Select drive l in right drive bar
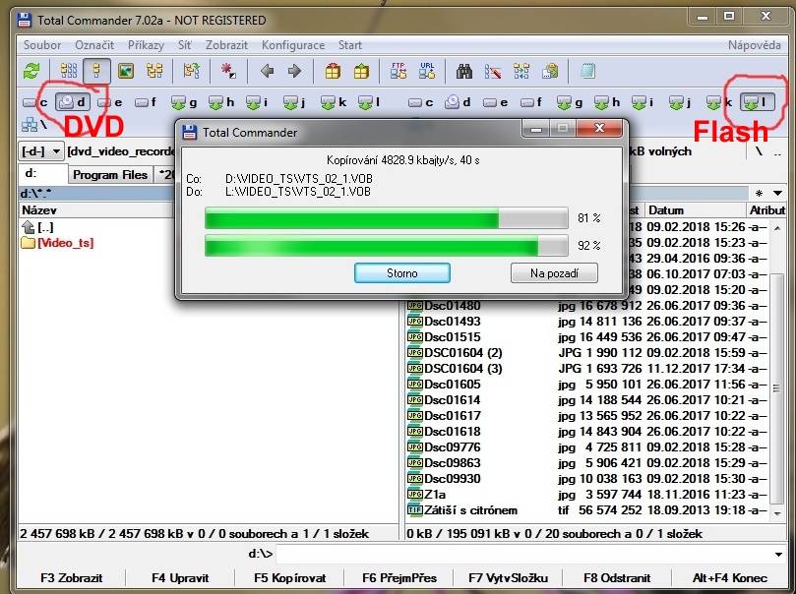This screenshot has width=796, height=594. [758, 102]
